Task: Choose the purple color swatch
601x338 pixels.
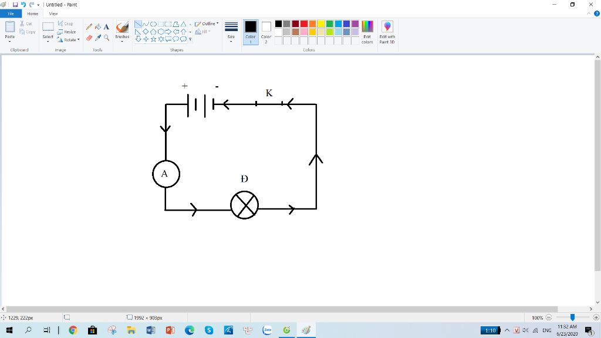Action: tap(355, 23)
